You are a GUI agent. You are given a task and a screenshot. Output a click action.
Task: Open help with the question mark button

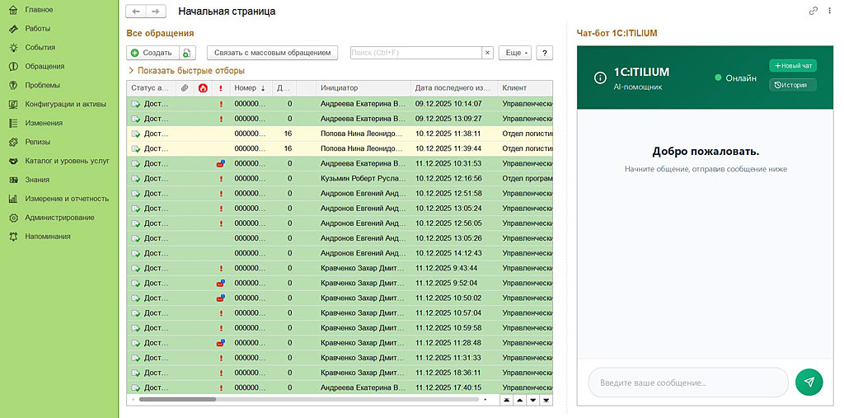tap(544, 53)
